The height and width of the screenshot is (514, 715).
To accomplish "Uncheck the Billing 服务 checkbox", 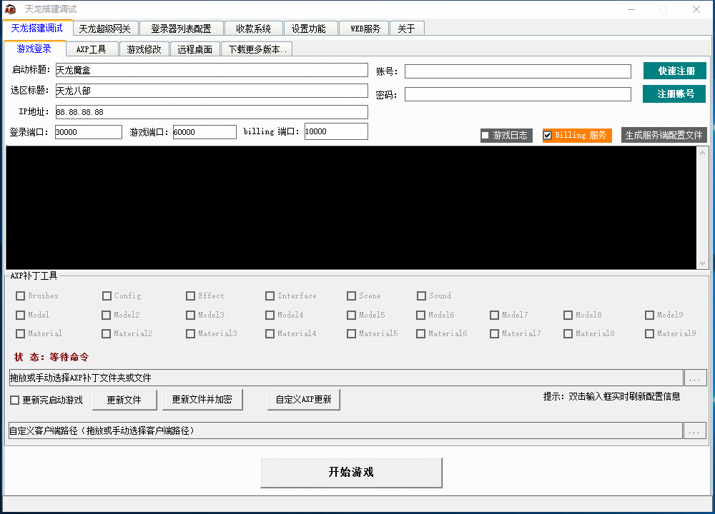I will coord(548,135).
